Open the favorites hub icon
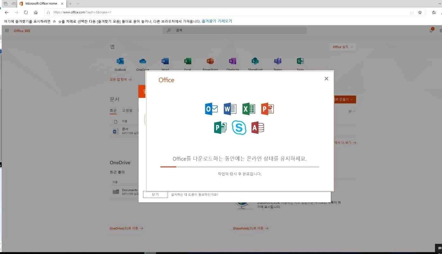This screenshot has height=254, width=442. tap(434, 12)
